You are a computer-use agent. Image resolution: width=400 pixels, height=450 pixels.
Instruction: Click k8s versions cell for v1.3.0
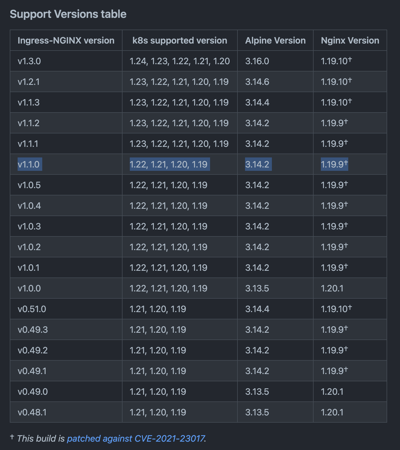tap(180, 61)
